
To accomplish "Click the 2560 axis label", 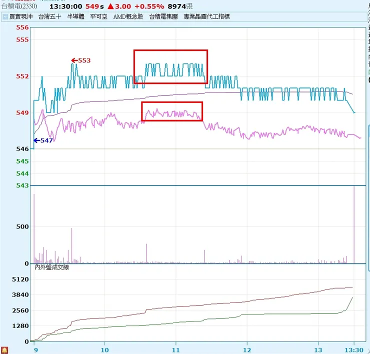I will (20, 310).
